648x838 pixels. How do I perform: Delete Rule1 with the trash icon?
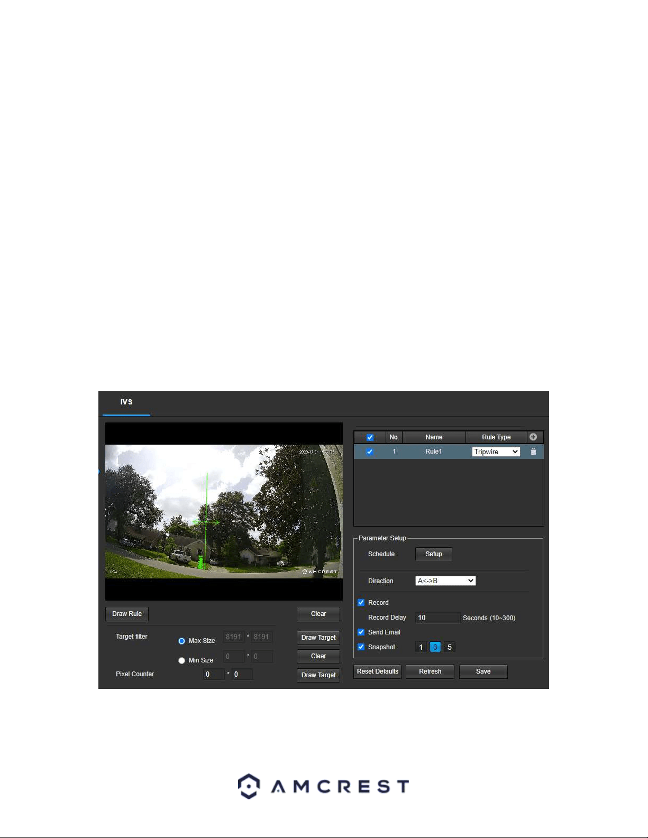(x=533, y=452)
